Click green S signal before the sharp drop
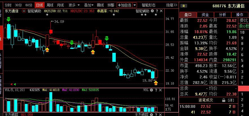 [107, 38]
